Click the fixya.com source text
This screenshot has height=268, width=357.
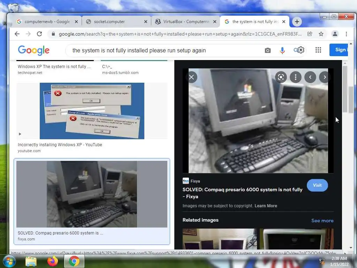(x=26, y=239)
